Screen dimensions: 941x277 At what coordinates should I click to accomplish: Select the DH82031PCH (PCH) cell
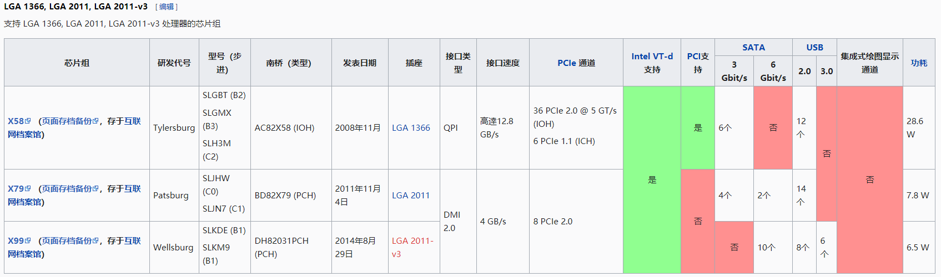coord(291,247)
